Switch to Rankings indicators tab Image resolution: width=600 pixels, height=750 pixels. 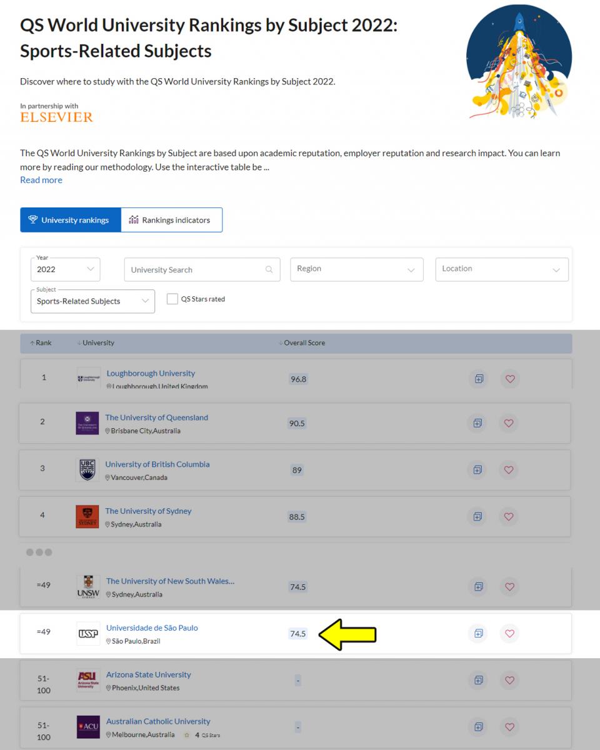coord(172,220)
